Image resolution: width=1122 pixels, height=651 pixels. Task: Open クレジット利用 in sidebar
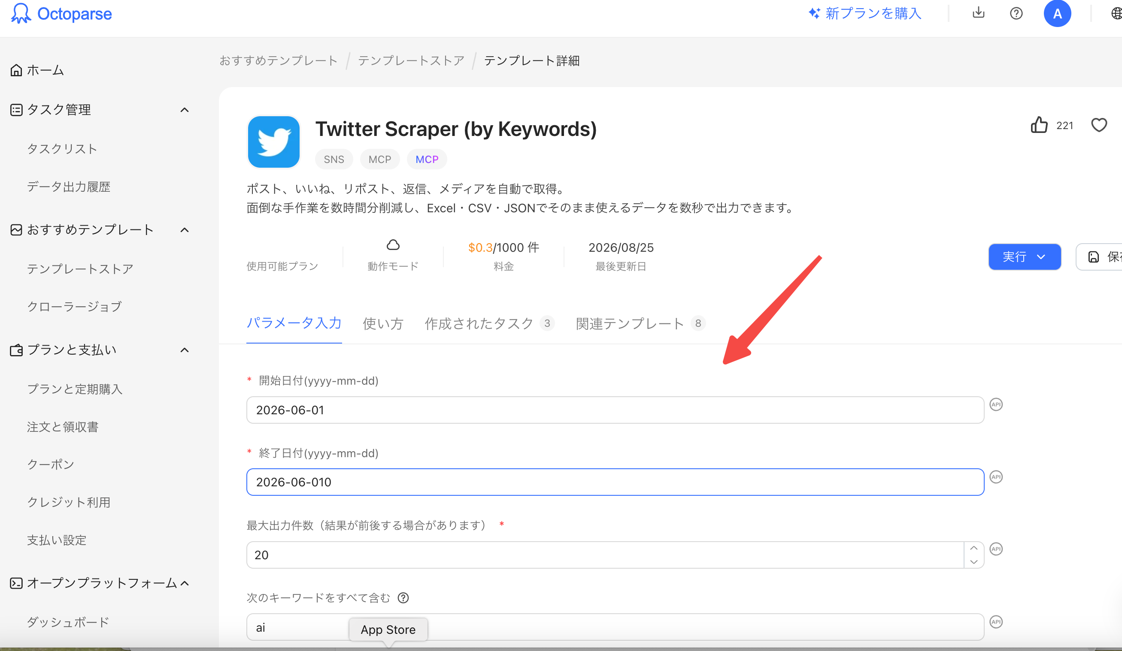69,502
